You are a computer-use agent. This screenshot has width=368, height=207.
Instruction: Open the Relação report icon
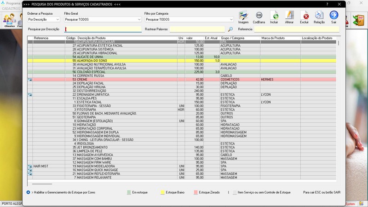click(x=319, y=15)
